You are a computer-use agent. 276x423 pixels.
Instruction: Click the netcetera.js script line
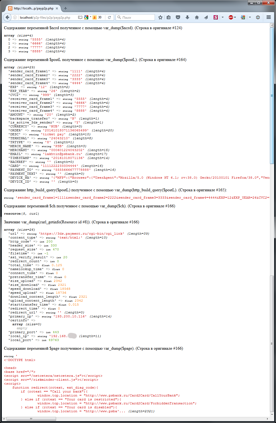53,376
